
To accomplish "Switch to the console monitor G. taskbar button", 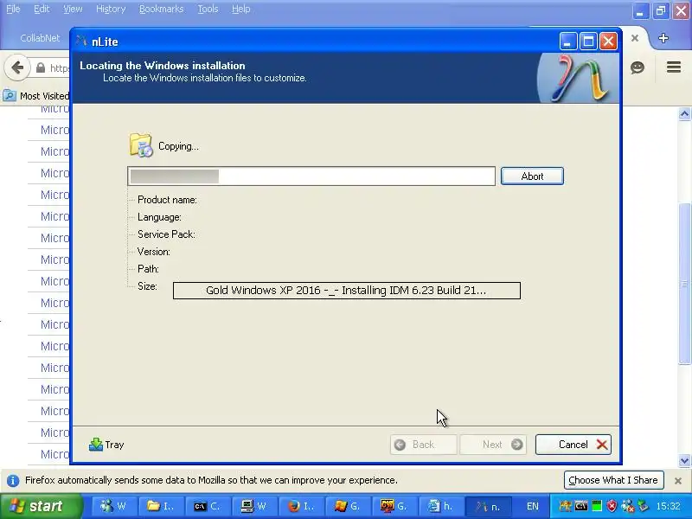I will pyautogui.click(x=394, y=506).
